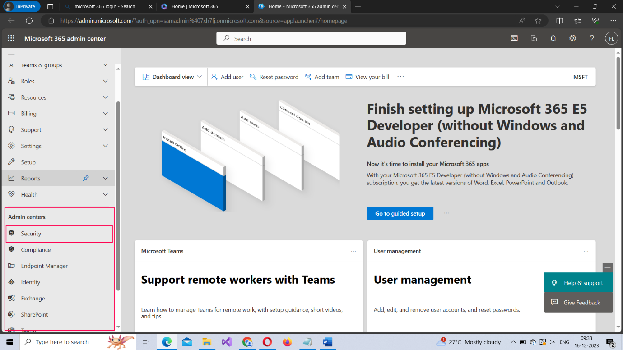Expand the Reports section
The image size is (623, 350).
click(105, 178)
